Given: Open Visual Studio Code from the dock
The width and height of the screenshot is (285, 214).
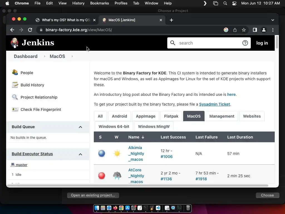Looking at the screenshot, I should click(158, 208).
